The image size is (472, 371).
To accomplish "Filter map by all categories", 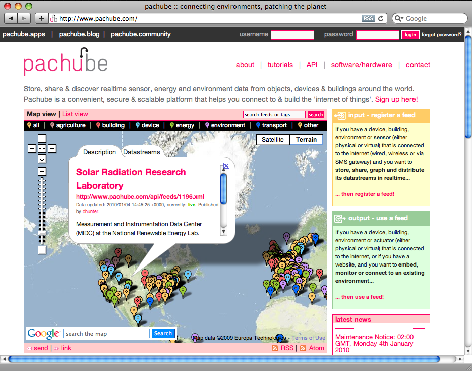I will (33, 125).
